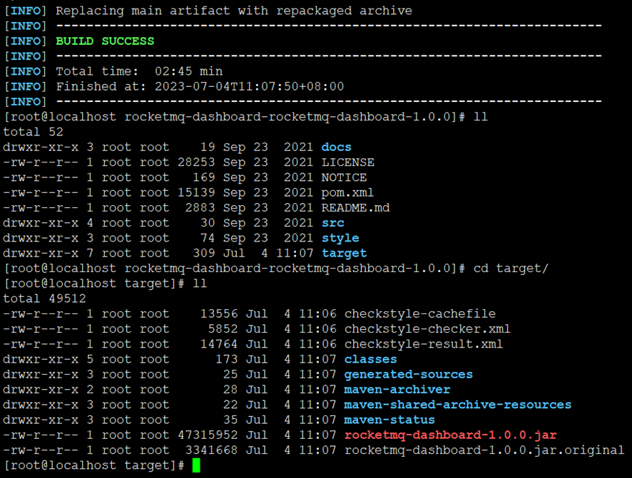Click the green terminal cursor block

tap(196, 465)
